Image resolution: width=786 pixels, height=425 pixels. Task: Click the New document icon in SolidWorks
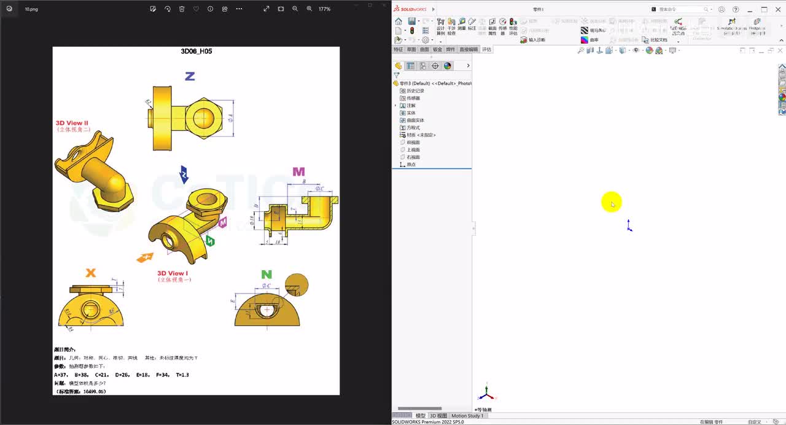pyautogui.click(x=399, y=31)
